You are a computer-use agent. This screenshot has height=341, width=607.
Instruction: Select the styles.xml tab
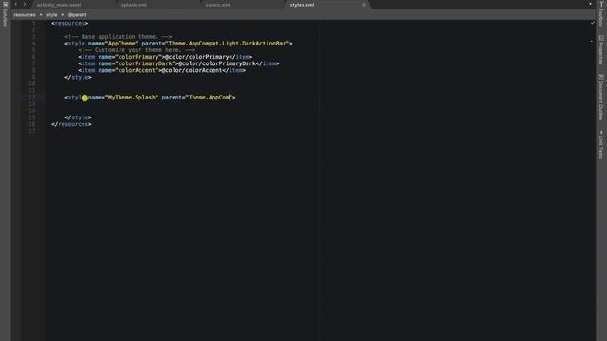point(302,5)
